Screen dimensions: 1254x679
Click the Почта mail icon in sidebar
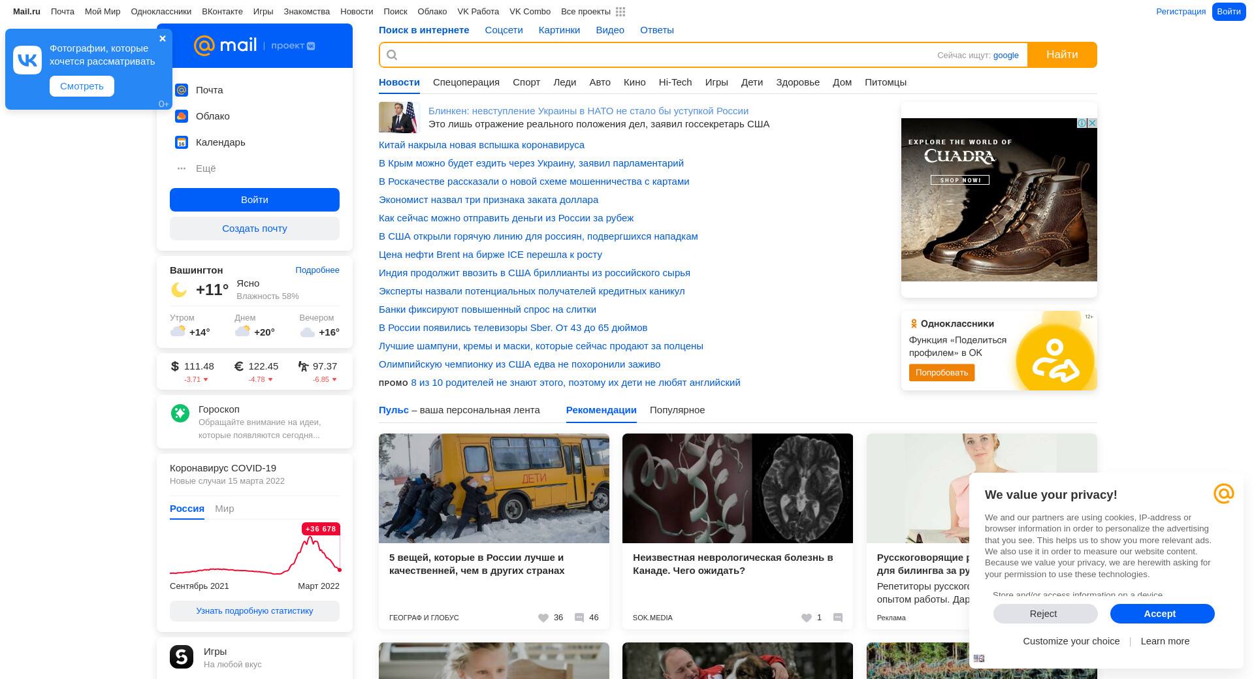[x=182, y=90]
